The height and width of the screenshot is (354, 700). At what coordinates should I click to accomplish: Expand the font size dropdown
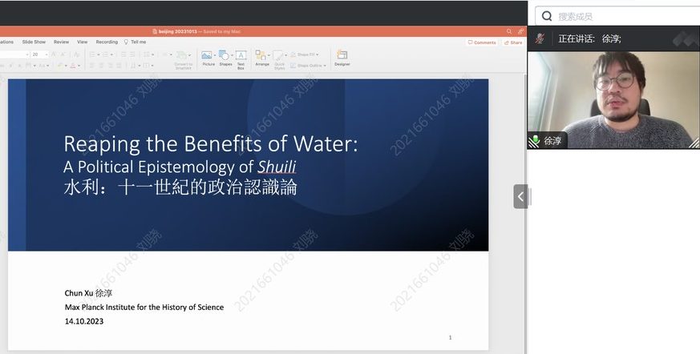pos(48,54)
